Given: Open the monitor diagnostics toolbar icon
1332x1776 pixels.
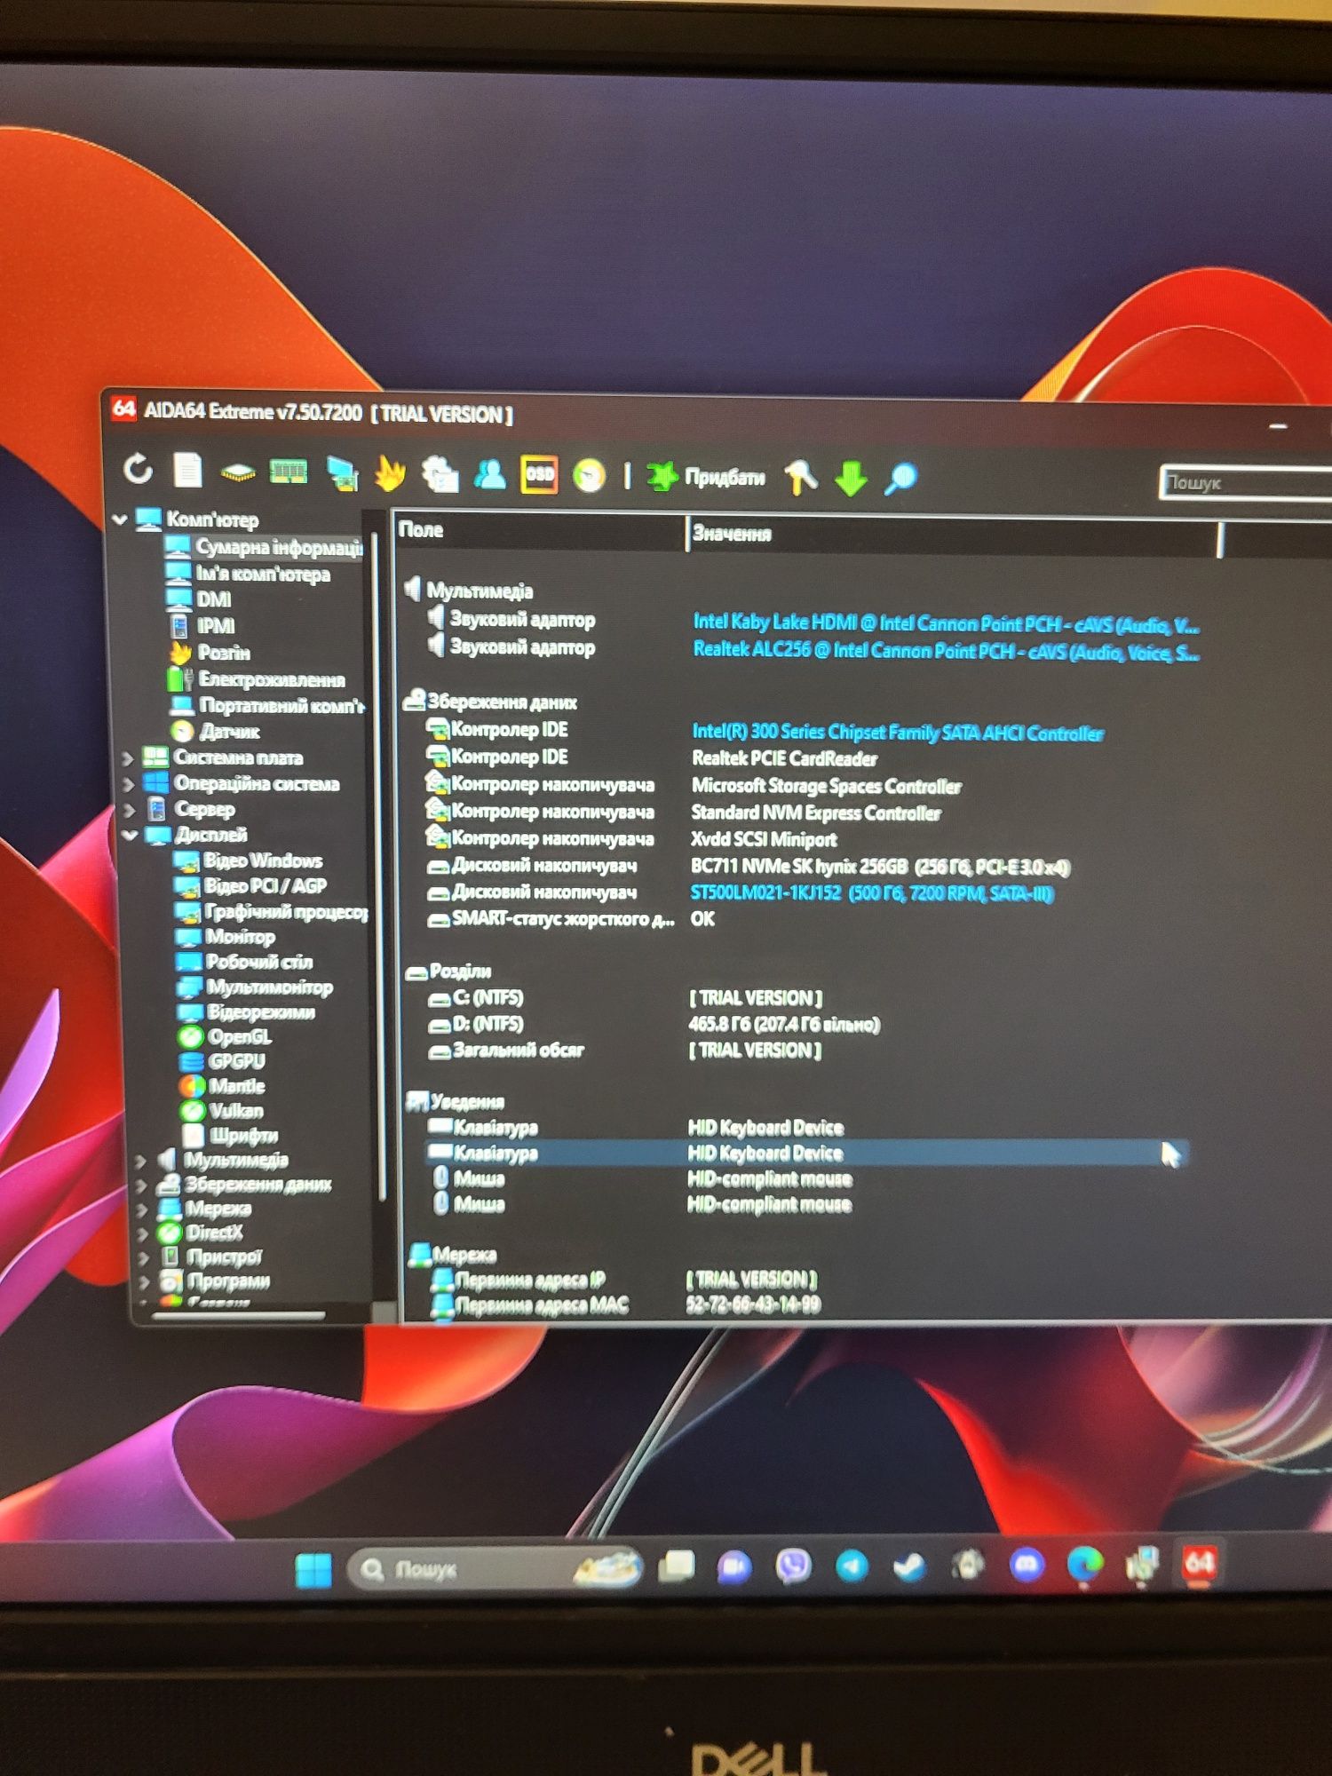Looking at the screenshot, I should [x=342, y=473].
